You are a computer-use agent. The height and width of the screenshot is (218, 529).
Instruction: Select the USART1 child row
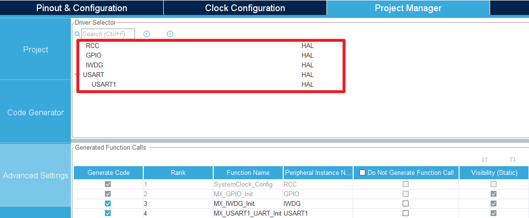[x=104, y=84]
